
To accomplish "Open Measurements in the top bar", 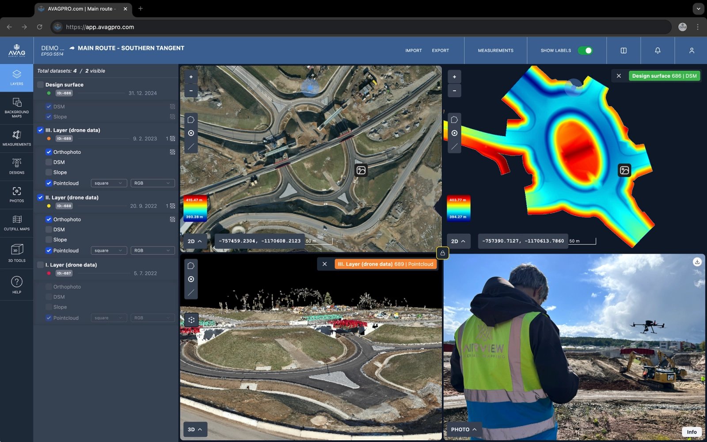I will [496, 50].
